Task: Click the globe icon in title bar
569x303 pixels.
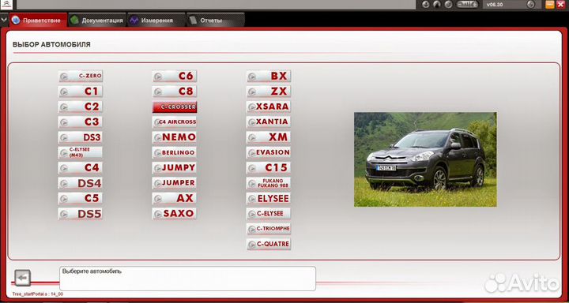Action: click(449, 5)
